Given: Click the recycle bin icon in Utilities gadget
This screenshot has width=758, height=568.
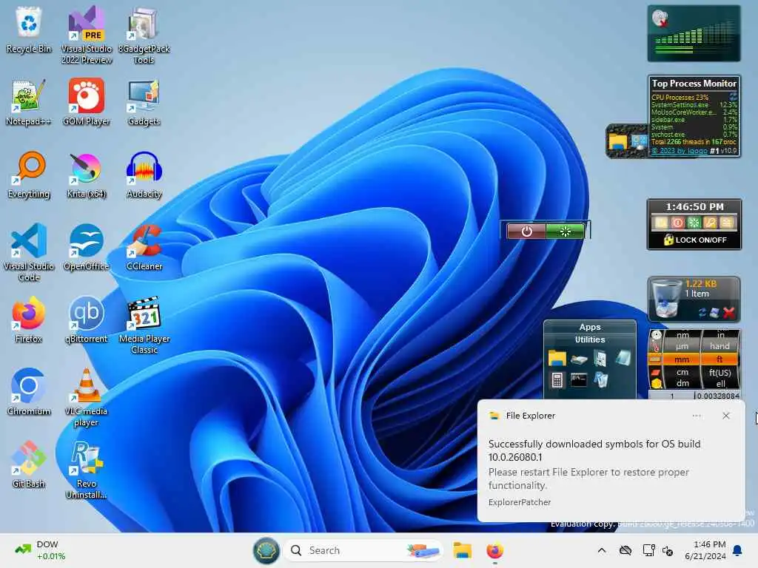Looking at the screenshot, I should pyautogui.click(x=601, y=379).
